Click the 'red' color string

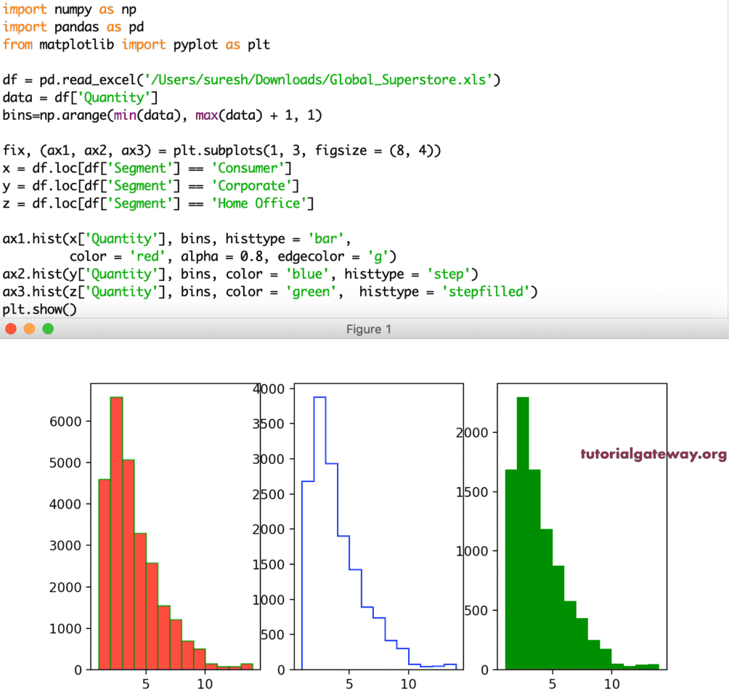[147, 257]
